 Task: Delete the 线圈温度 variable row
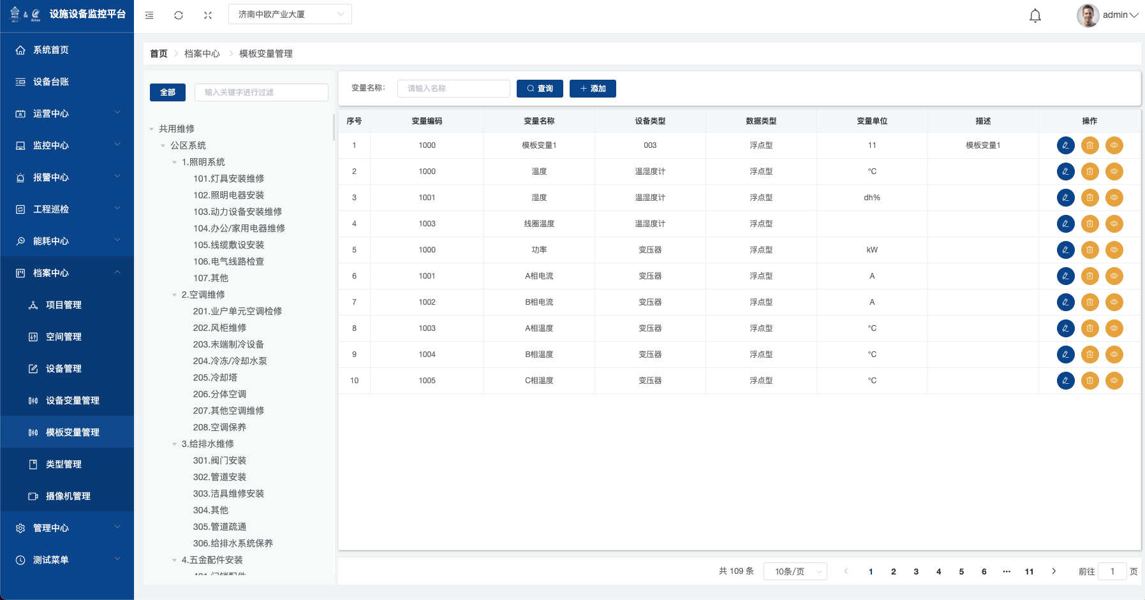(x=1090, y=224)
